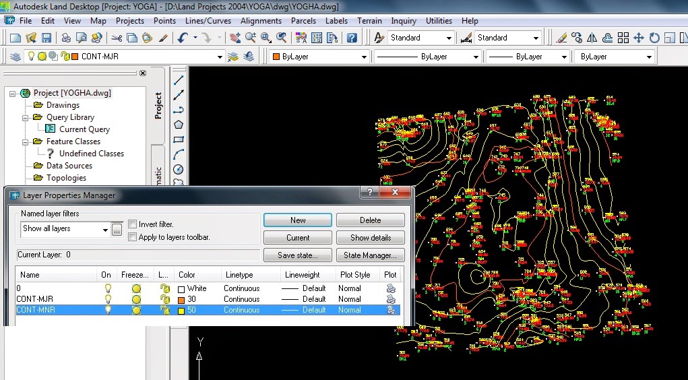Select the Line draw tool
The height and width of the screenshot is (380, 688).
pos(179,80)
